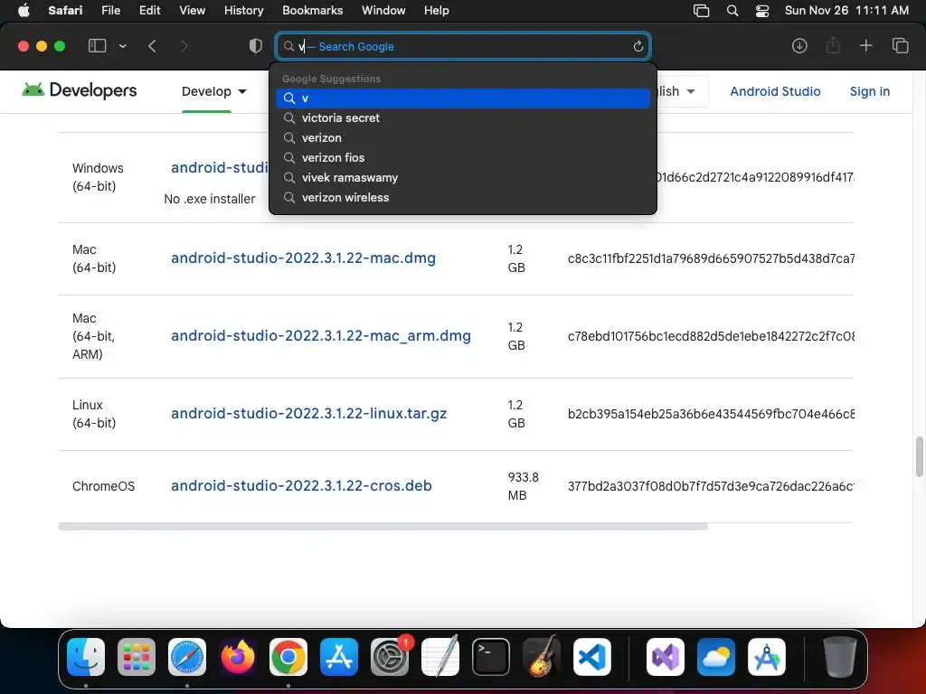The height and width of the screenshot is (694, 926).
Task: Open Weather app from the Dock
Action: click(x=716, y=657)
